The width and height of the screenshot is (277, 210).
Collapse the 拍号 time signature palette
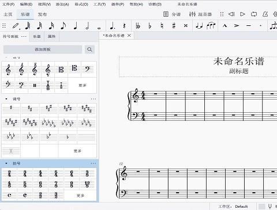[x=6, y=163]
